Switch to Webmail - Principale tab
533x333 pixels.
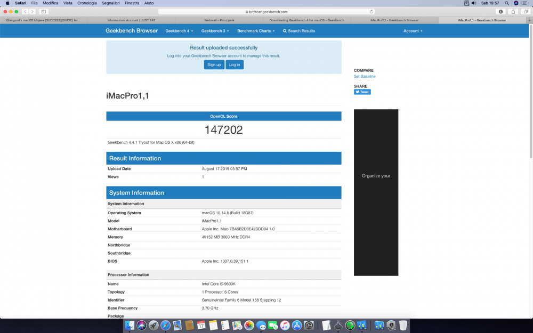[x=219, y=20]
